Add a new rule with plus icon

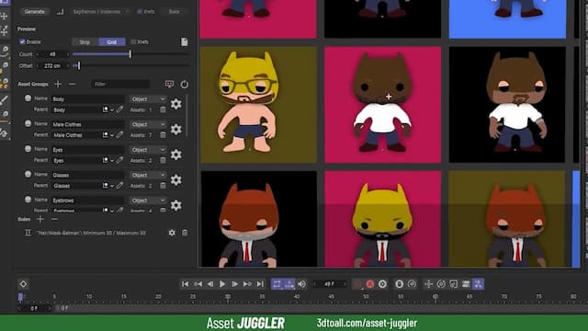click(x=40, y=219)
